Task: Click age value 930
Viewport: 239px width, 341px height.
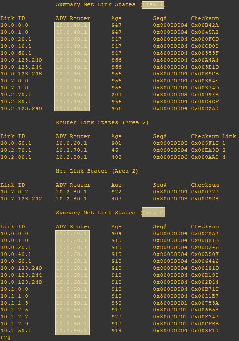Action: [x=116, y=303]
